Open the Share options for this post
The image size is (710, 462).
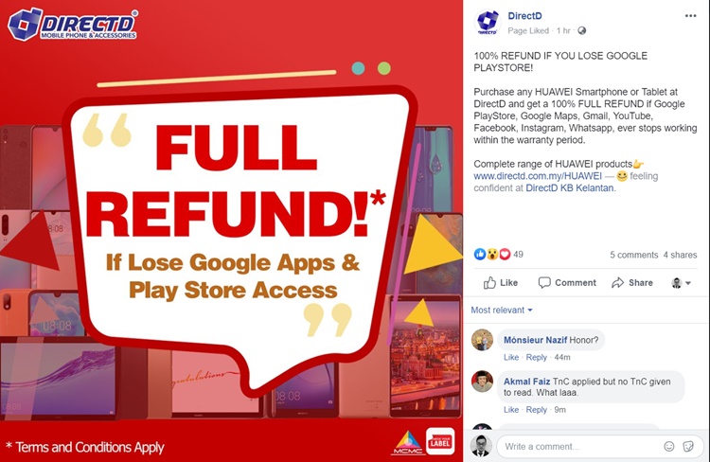(632, 283)
